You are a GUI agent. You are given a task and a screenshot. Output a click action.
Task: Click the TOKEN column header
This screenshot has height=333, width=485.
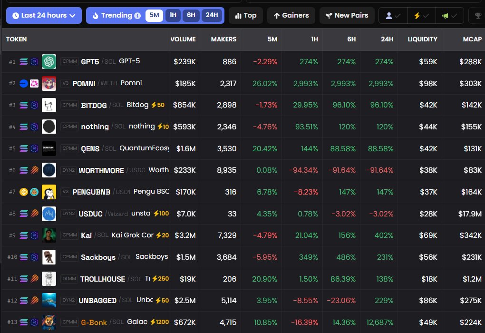pos(16,39)
